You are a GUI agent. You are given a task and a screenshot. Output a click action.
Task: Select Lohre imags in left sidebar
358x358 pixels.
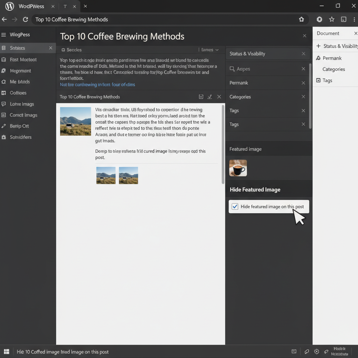pos(22,104)
